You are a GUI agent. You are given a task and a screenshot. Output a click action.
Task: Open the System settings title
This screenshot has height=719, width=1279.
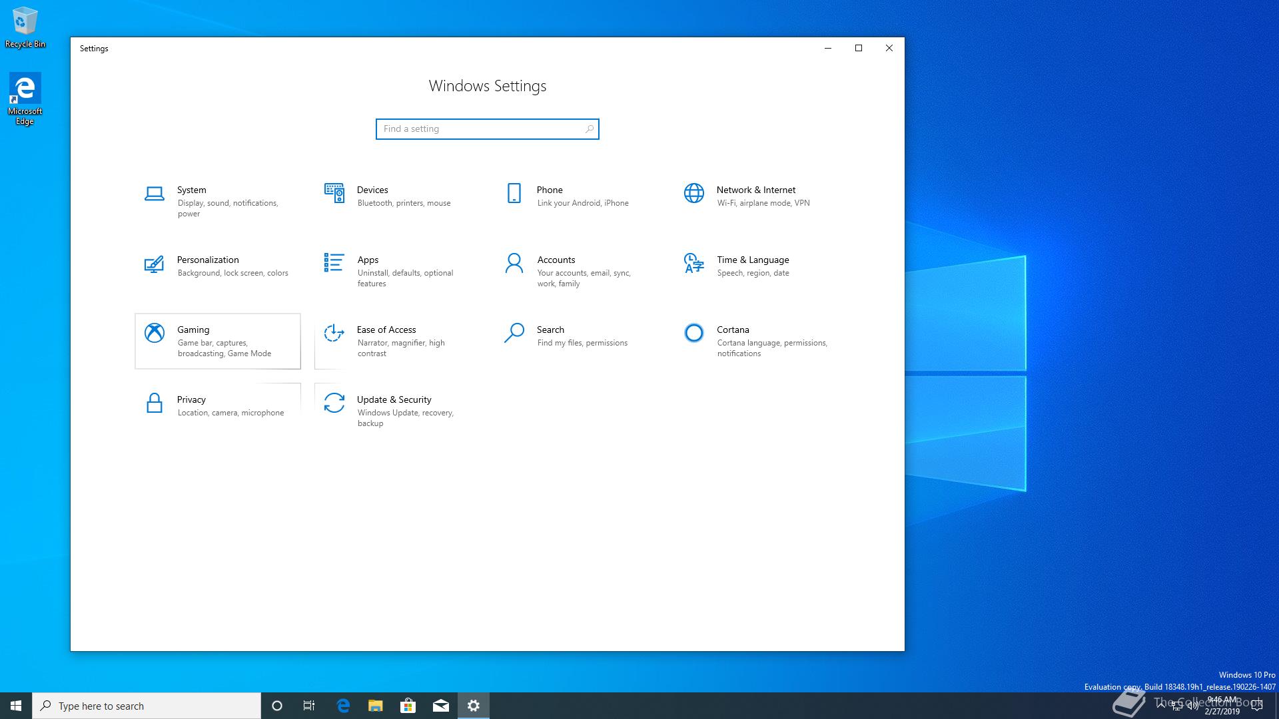click(192, 190)
